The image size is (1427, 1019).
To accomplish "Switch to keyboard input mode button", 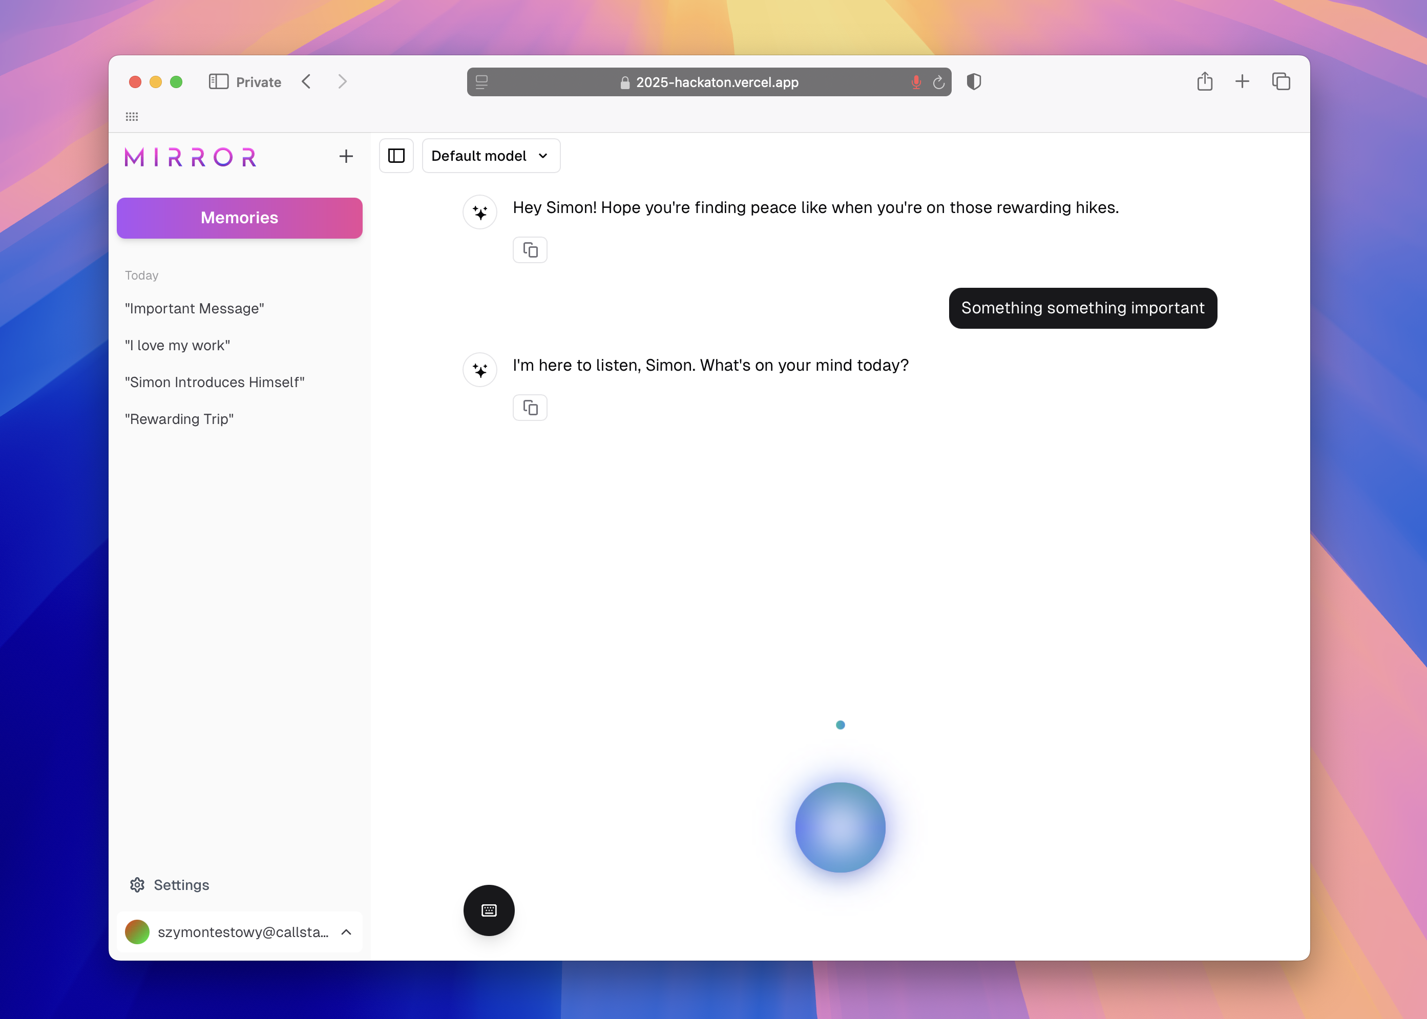I will 489,910.
